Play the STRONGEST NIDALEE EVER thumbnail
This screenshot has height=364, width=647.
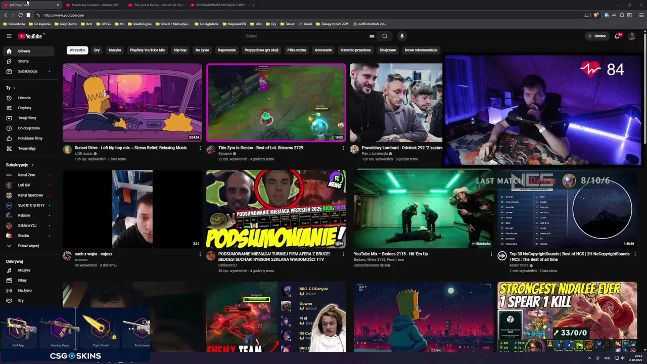tap(567, 317)
